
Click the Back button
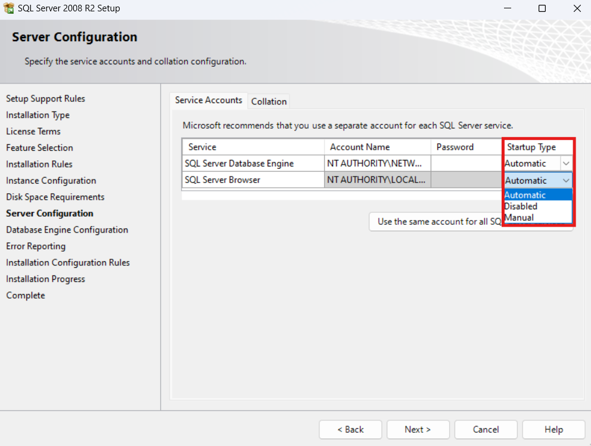[x=350, y=429]
